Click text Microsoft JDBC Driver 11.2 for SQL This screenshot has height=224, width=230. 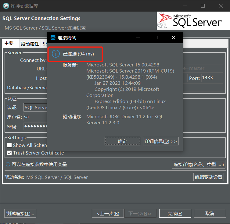[x=125, y=117]
